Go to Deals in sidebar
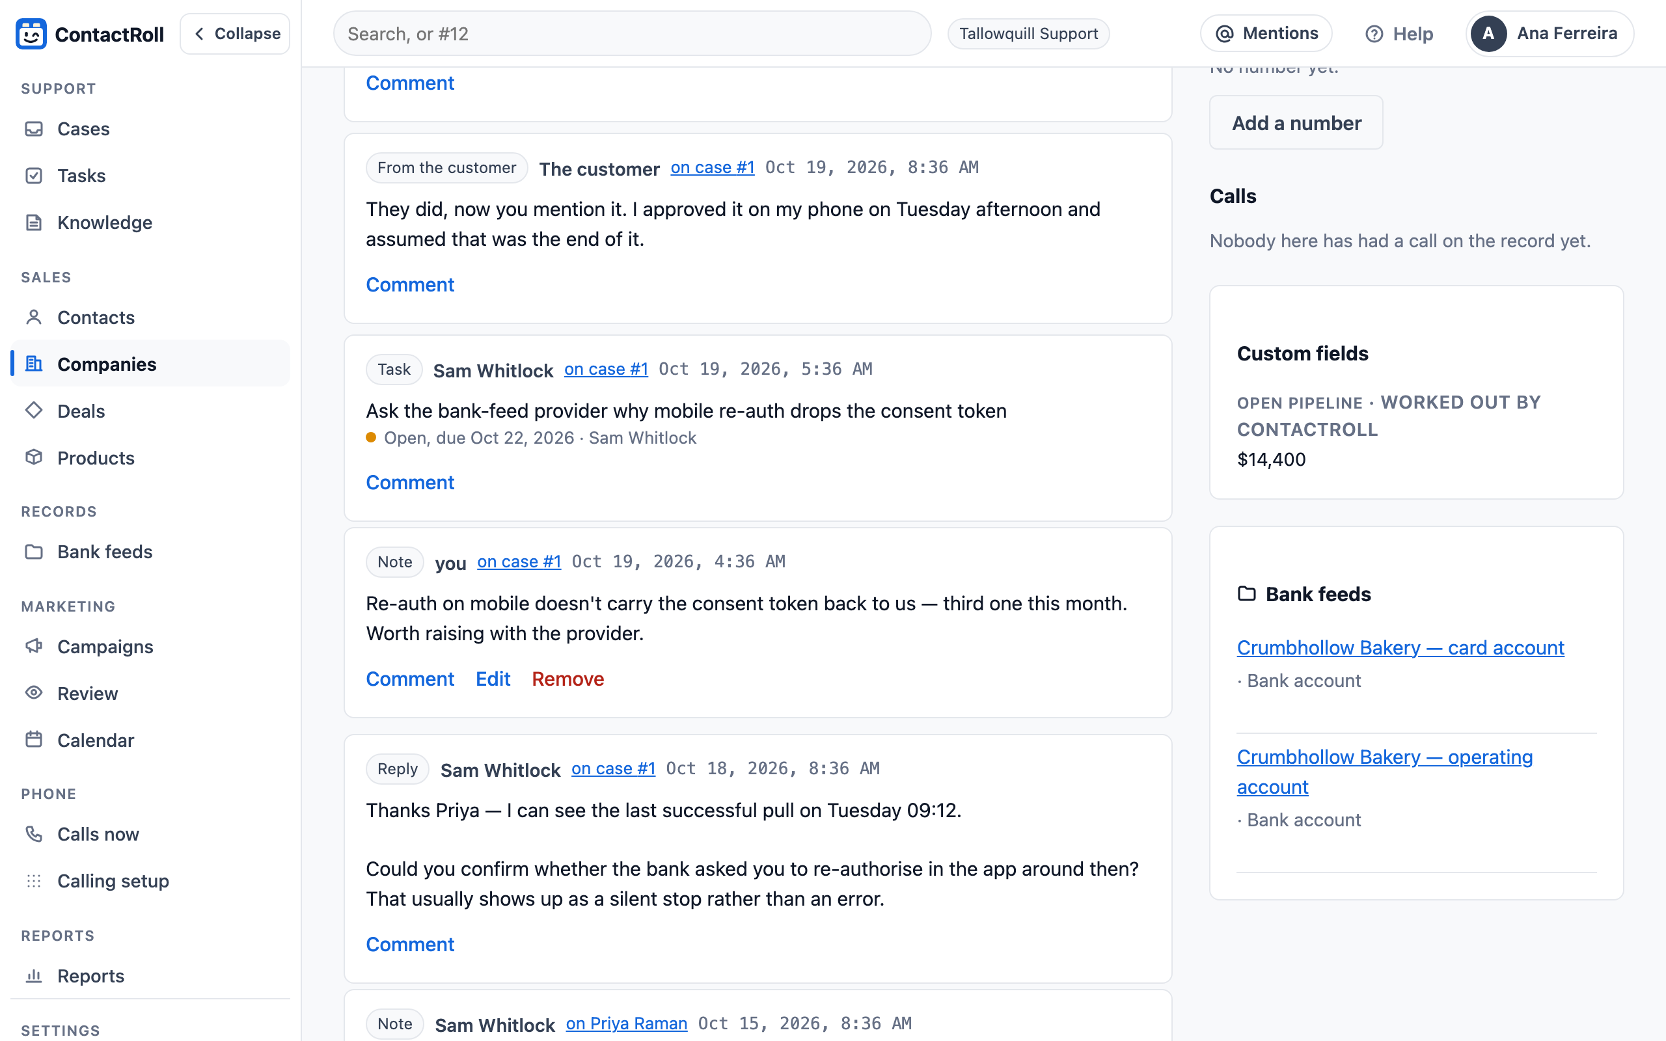Viewport: 1666px width, 1041px height. click(x=150, y=411)
